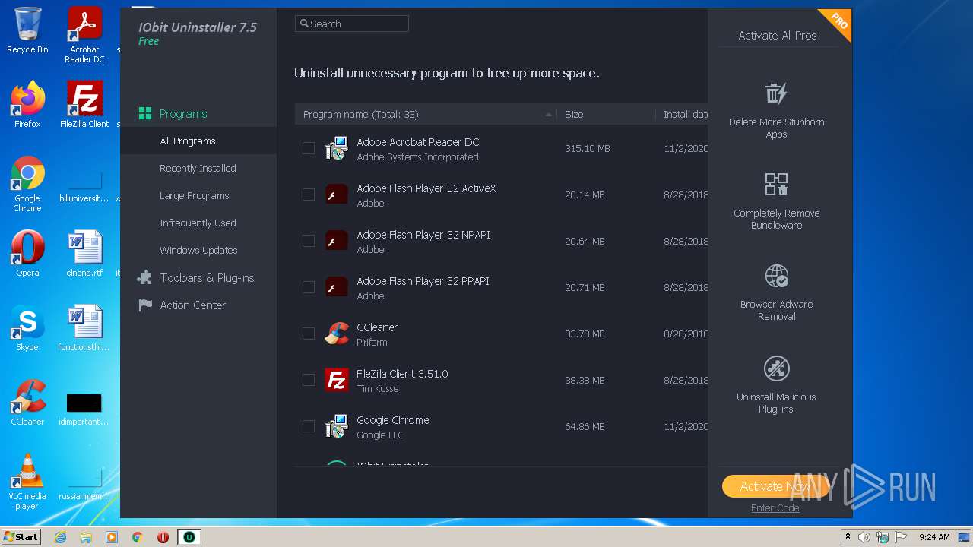Viewport: 973px width, 547px height.
Task: Click the Completely Remove Bundleware icon
Action: click(x=776, y=185)
